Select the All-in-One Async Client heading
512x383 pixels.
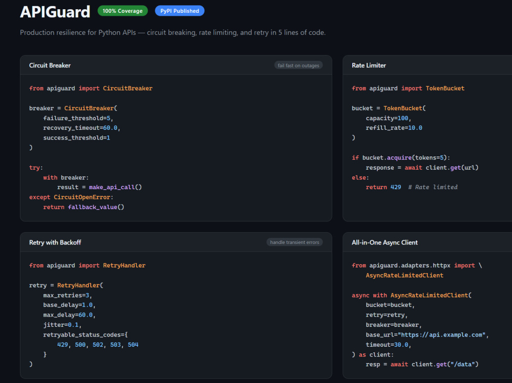385,242
